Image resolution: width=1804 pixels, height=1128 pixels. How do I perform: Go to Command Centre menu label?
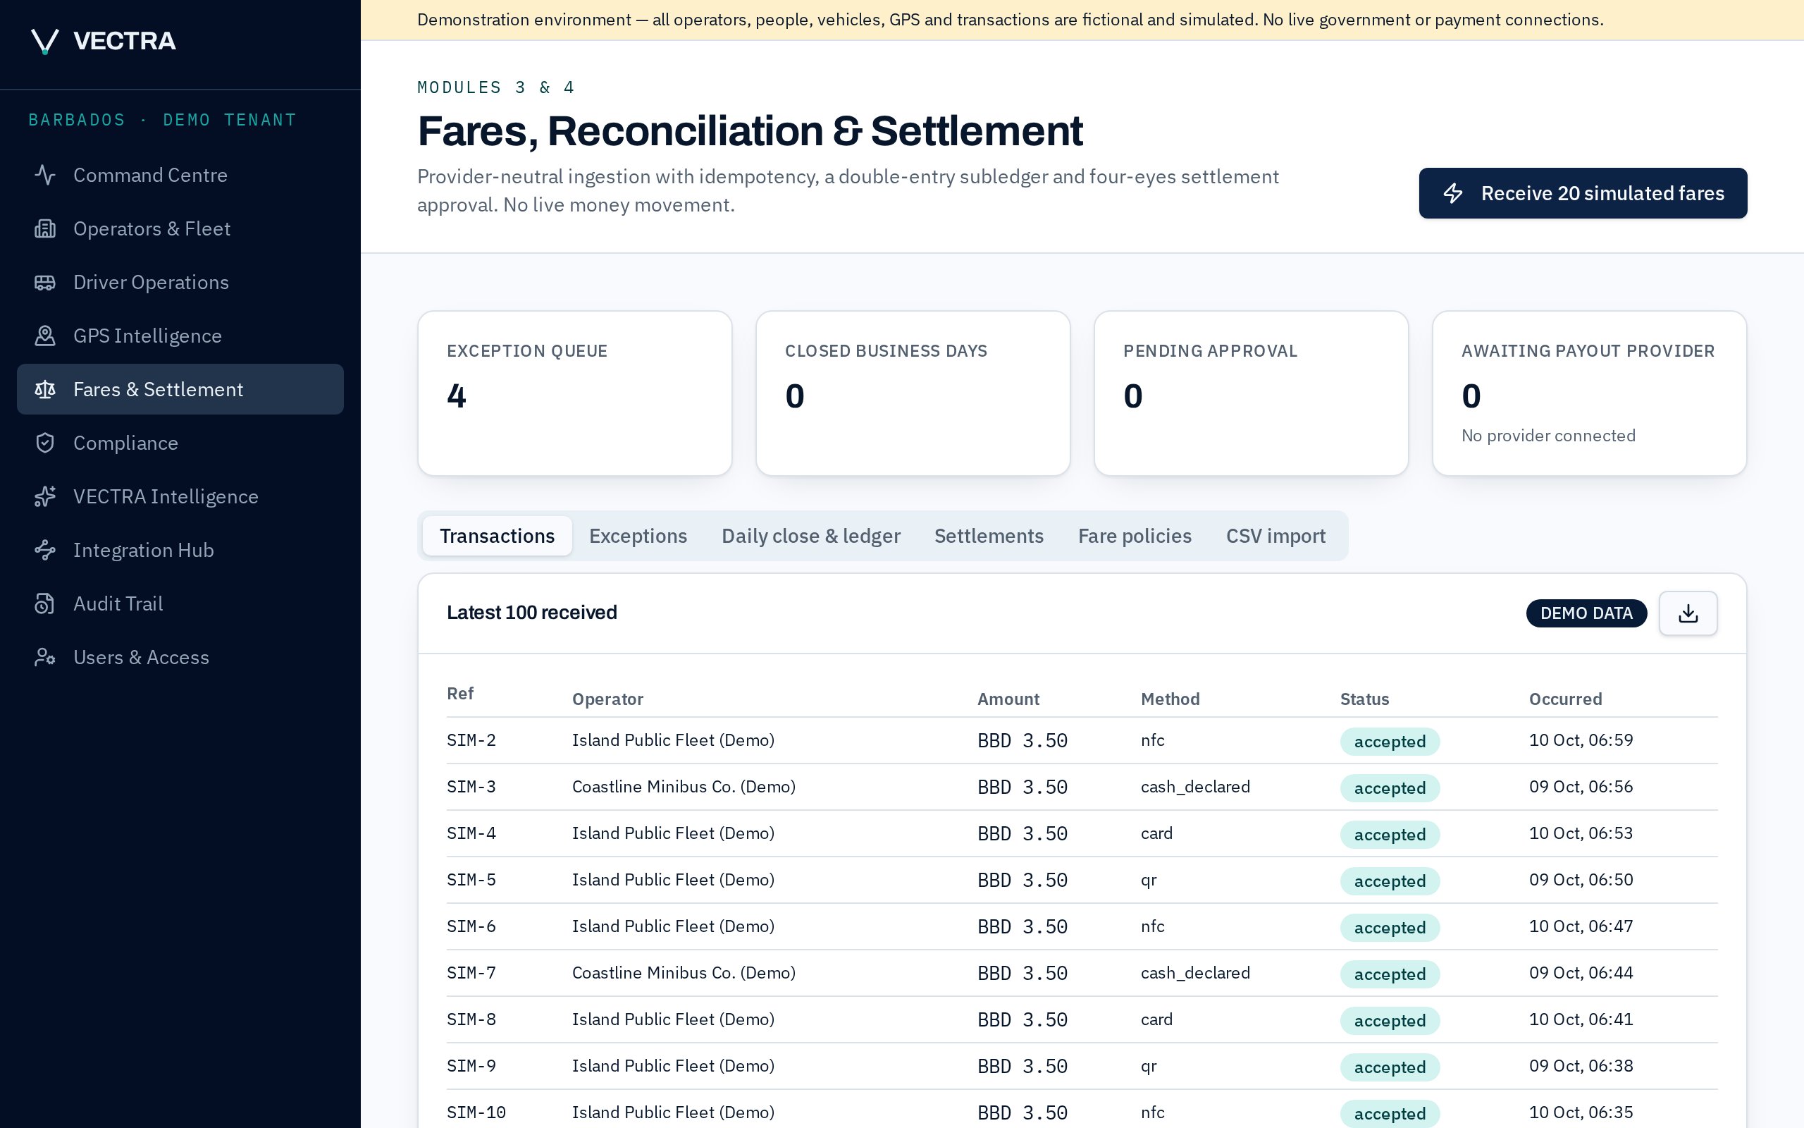[x=150, y=176]
